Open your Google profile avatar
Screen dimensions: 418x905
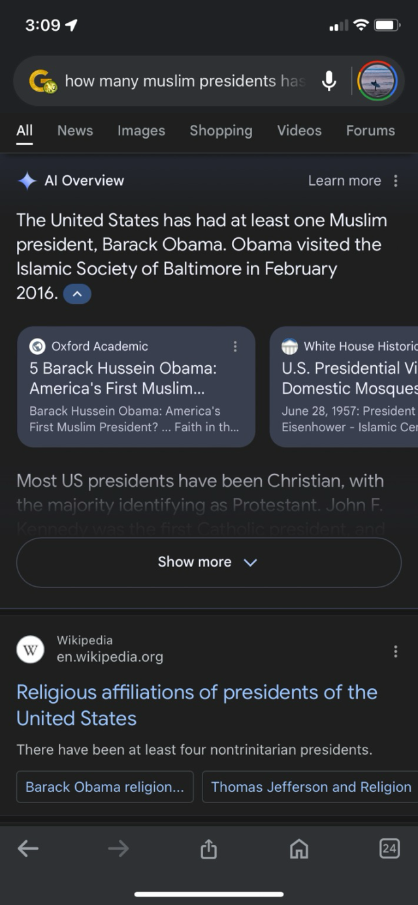(378, 80)
